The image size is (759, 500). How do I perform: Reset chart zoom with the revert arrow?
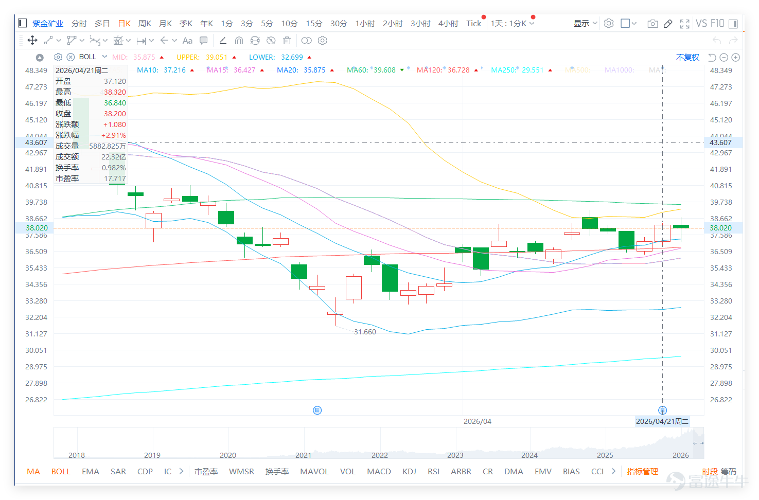(x=712, y=57)
